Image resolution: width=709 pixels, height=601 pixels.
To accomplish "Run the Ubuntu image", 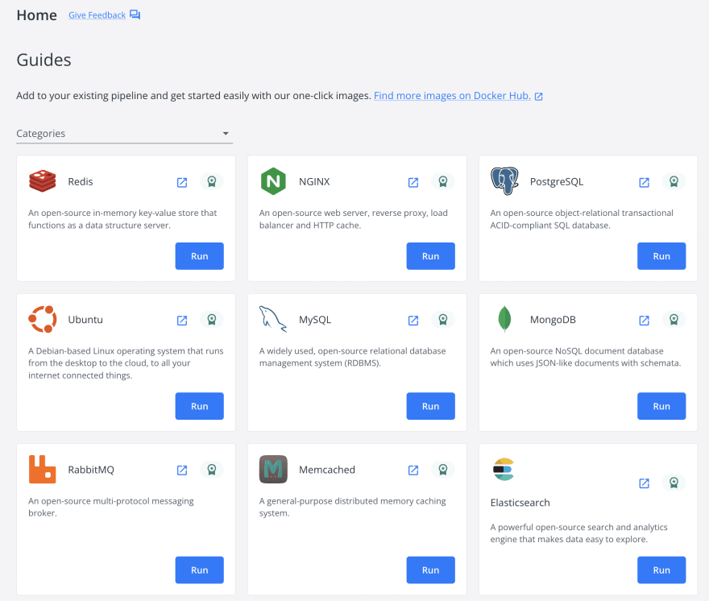I will (x=200, y=406).
